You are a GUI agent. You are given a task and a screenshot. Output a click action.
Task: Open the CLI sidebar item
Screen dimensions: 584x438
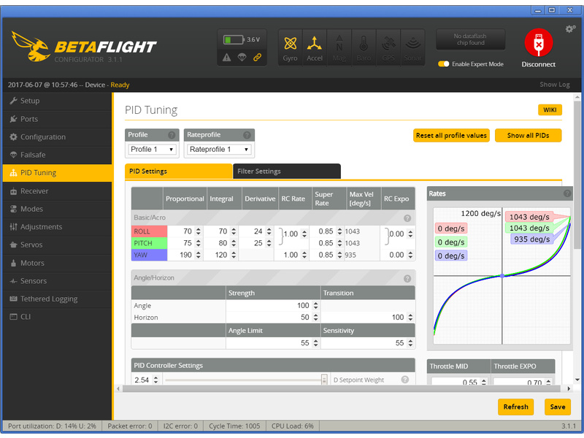[26, 317]
